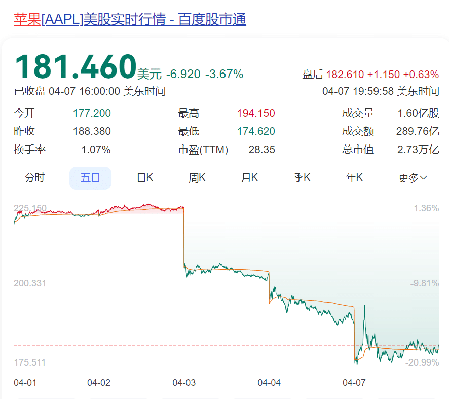Click the 04-07 date label on chart axis
Image resolution: width=449 pixels, height=399 pixels.
pyautogui.click(x=354, y=382)
